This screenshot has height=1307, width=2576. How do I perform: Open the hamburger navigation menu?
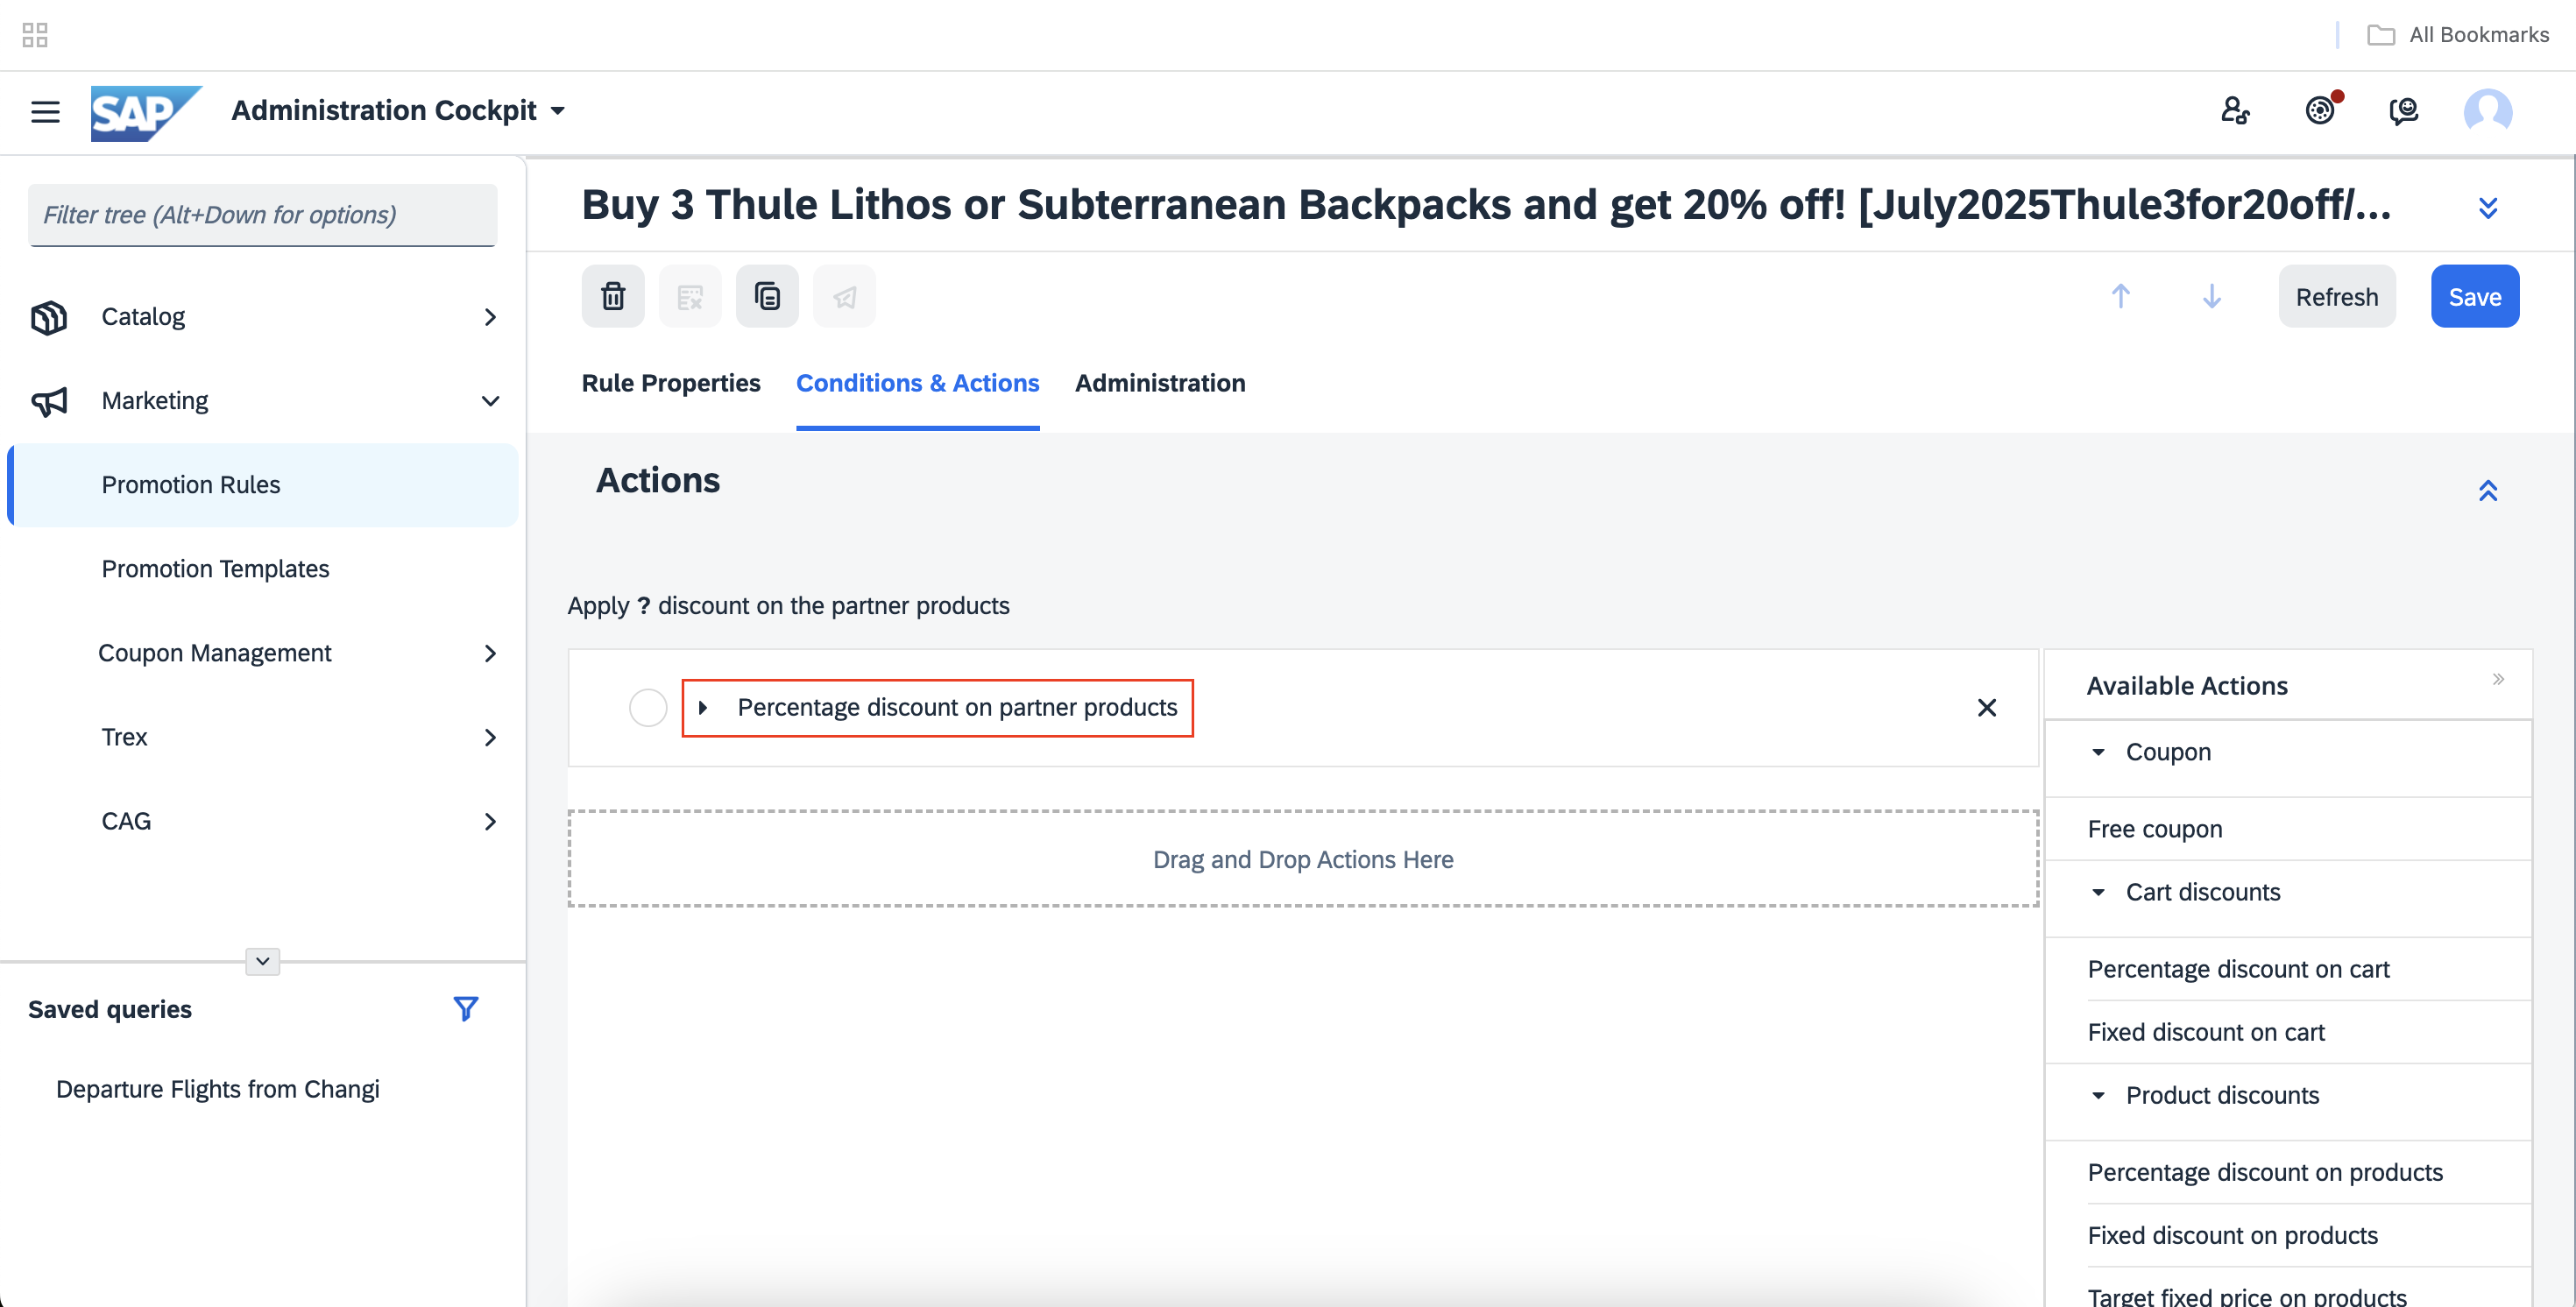click(x=45, y=111)
